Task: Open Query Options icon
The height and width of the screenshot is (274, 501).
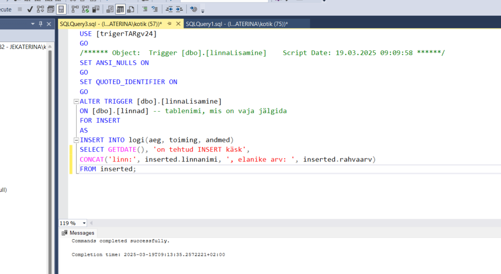Action: 50,9
